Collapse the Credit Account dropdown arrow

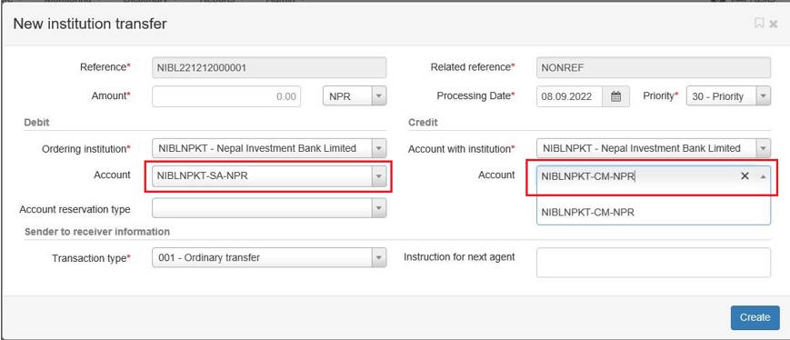(x=763, y=176)
